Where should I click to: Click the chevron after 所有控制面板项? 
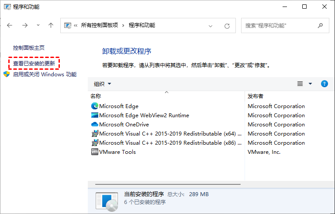tap(123, 26)
